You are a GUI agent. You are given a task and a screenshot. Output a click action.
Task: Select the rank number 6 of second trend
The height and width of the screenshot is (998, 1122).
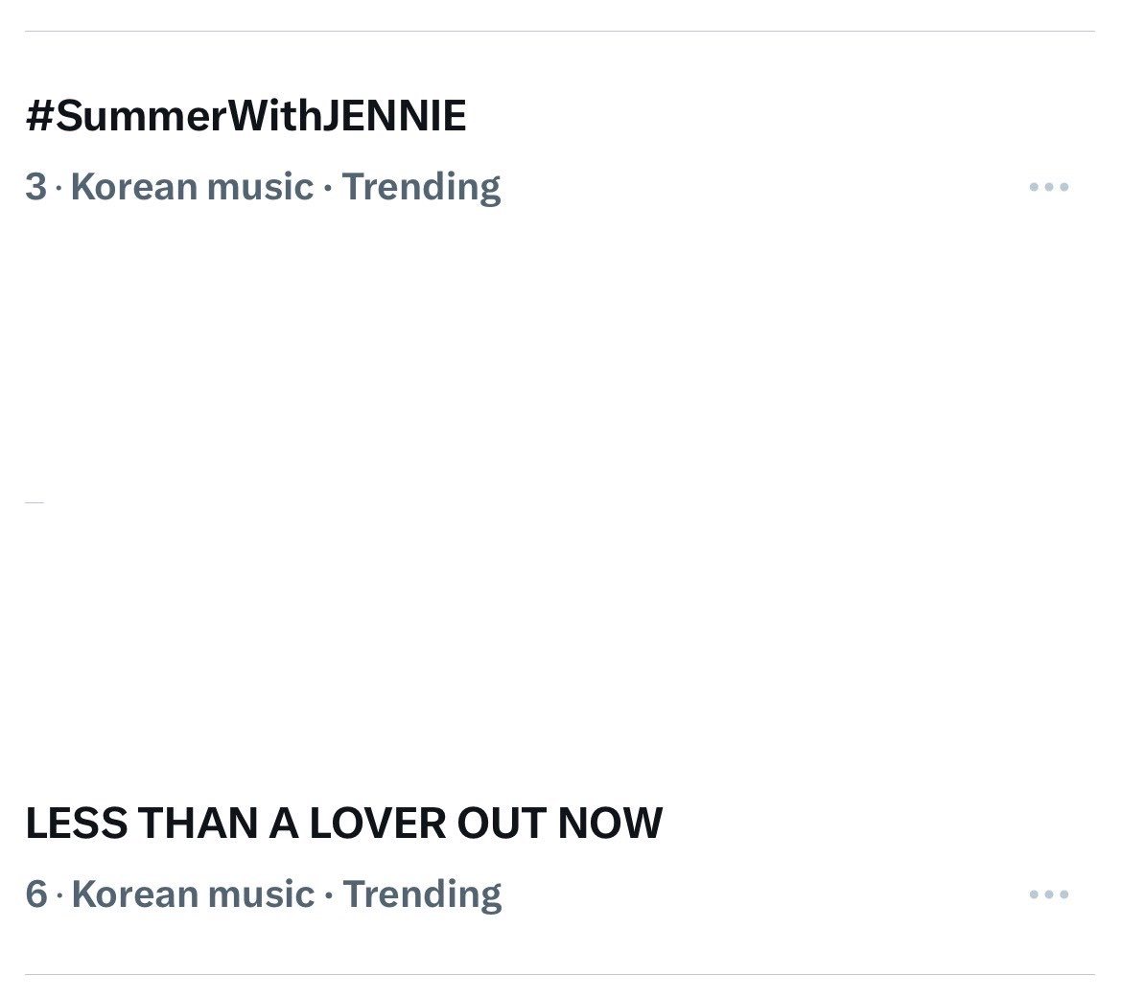(x=36, y=894)
